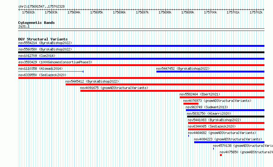This screenshot has height=167, width=273.
Task: Click nsv4075650 variant label
Action: [246, 152]
